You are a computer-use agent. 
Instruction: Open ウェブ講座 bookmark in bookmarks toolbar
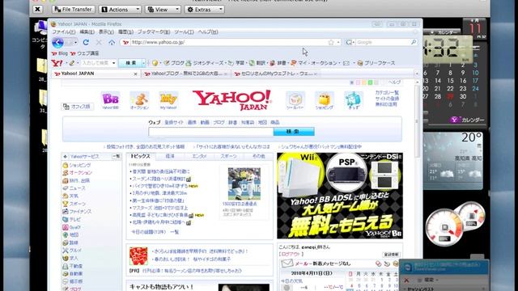84,53
